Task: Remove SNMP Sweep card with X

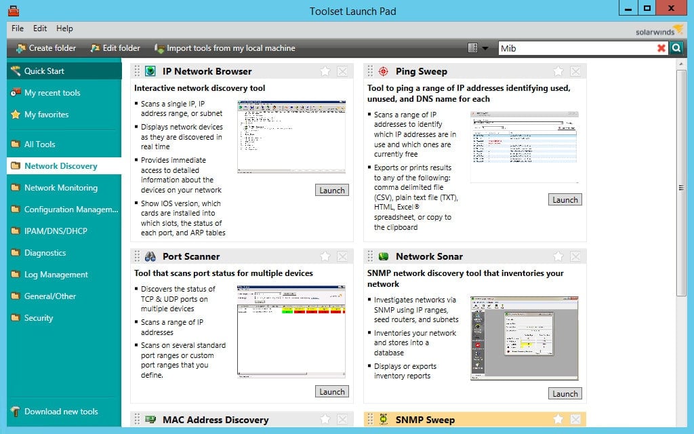Action: click(575, 419)
